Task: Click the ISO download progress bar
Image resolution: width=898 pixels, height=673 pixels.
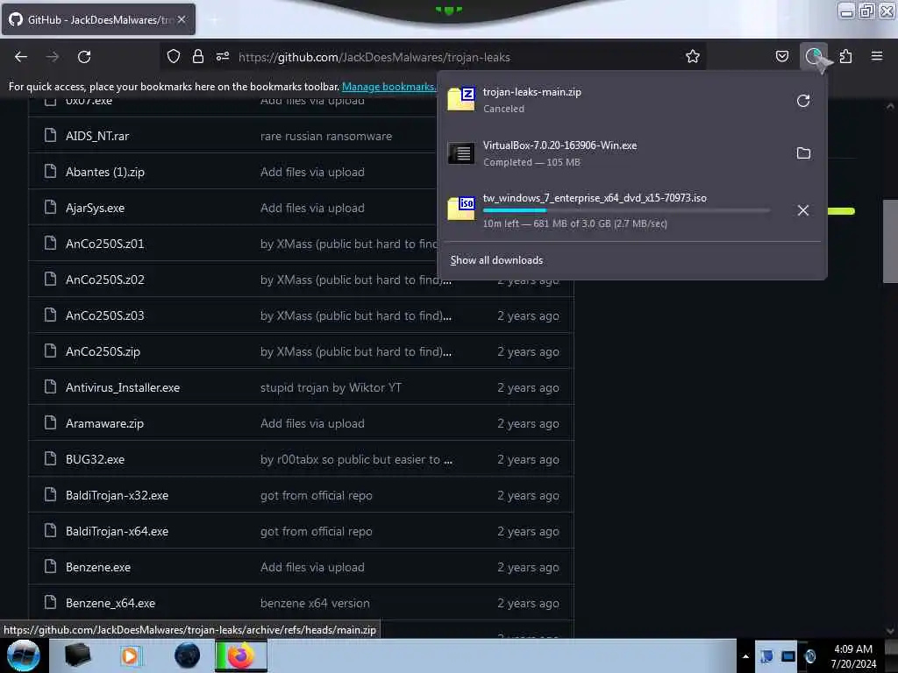Action: (x=626, y=210)
